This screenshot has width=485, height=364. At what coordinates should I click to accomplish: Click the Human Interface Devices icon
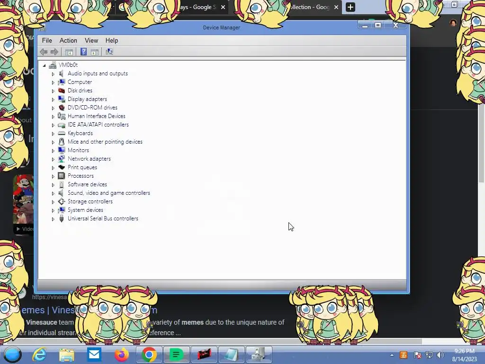click(x=62, y=116)
